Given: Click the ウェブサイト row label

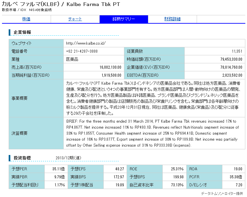Looking at the screenshot, I should point(36,43).
